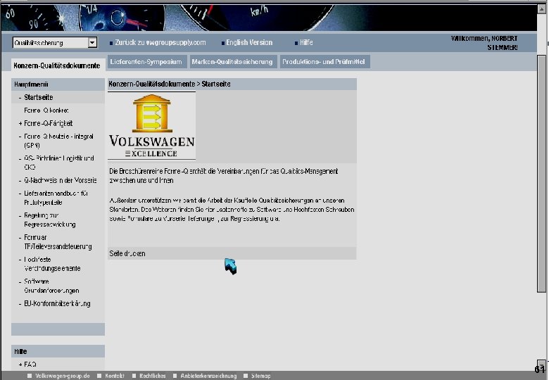This screenshot has width=549, height=380.
Task: Open Formel-Q Neuteile integral (QPN)
Action: tap(59, 141)
